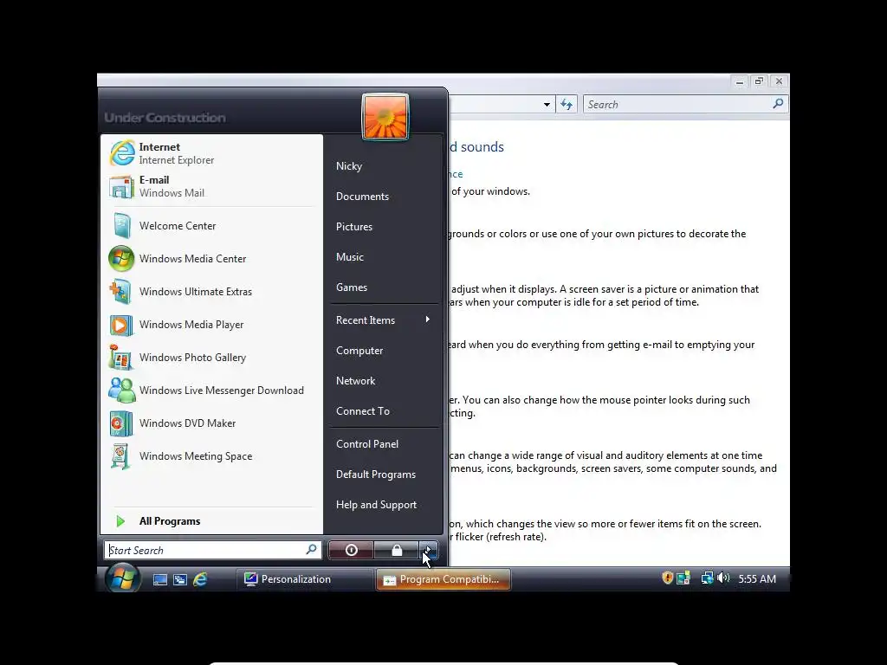Viewport: 887px width, 665px height.
Task: Expand the Recent Items submenu
Action: tap(383, 320)
